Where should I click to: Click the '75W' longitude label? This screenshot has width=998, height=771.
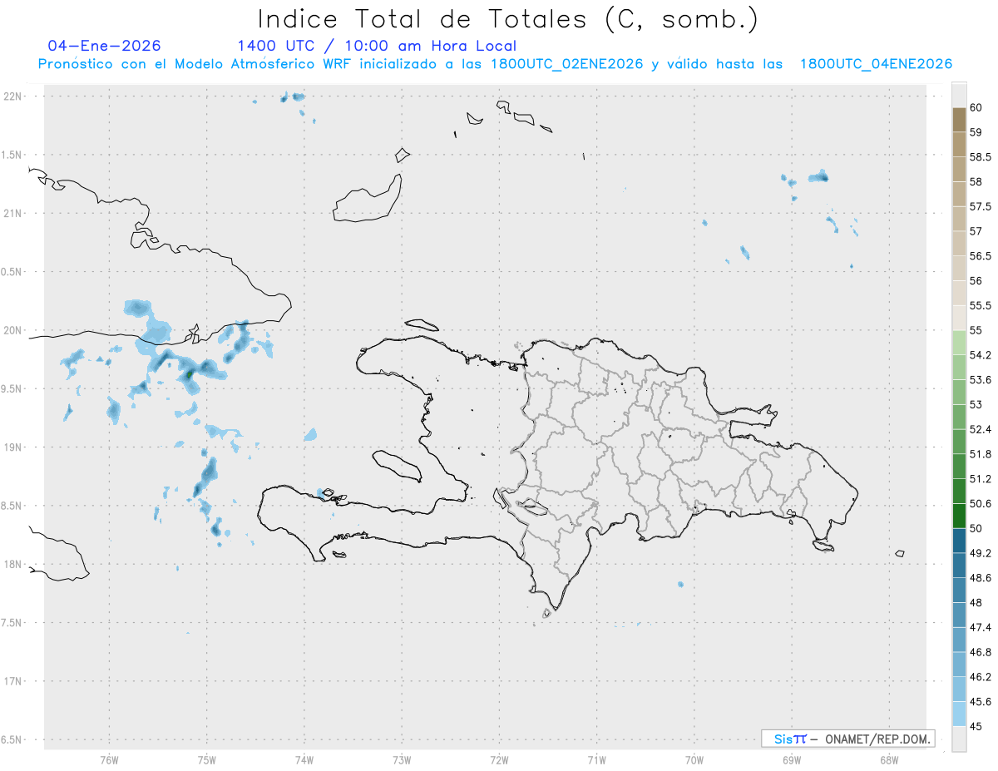pyautogui.click(x=207, y=759)
